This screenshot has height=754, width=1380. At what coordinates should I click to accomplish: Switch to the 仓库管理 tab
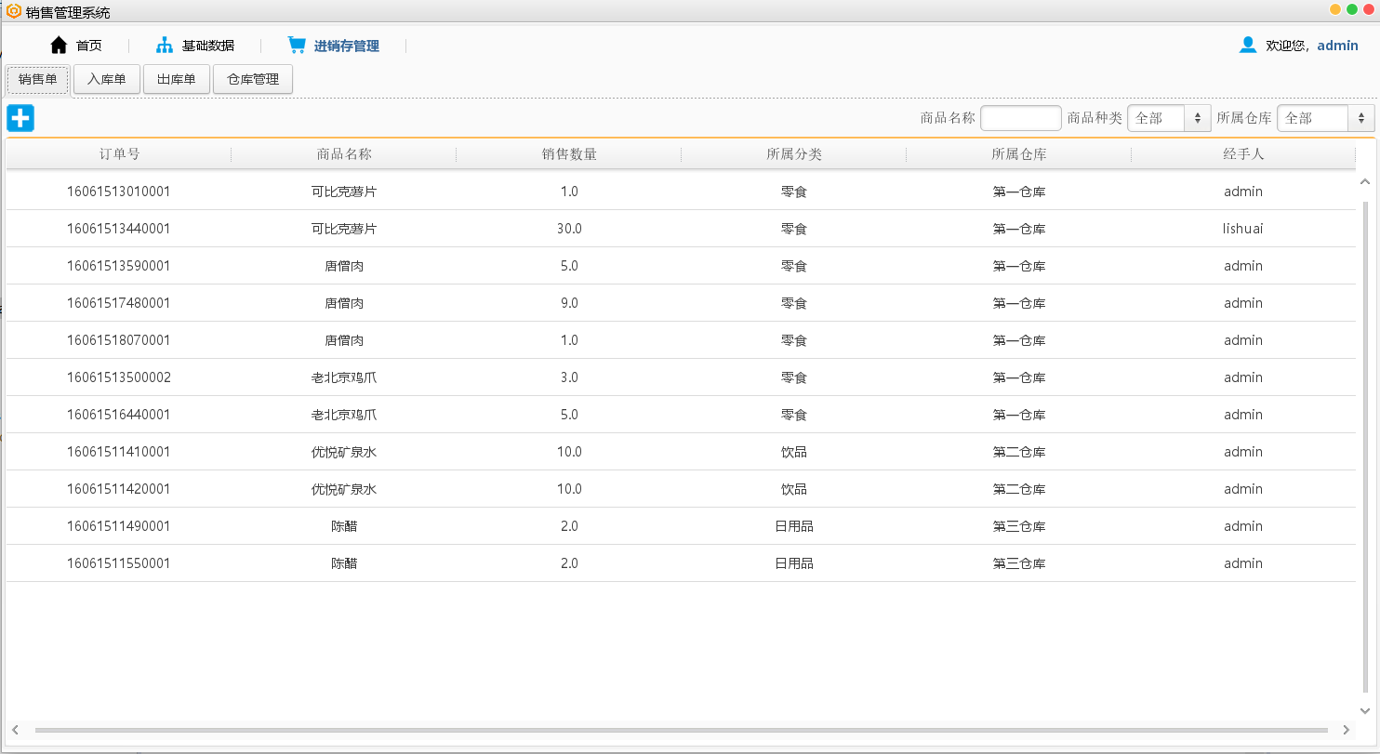[253, 79]
